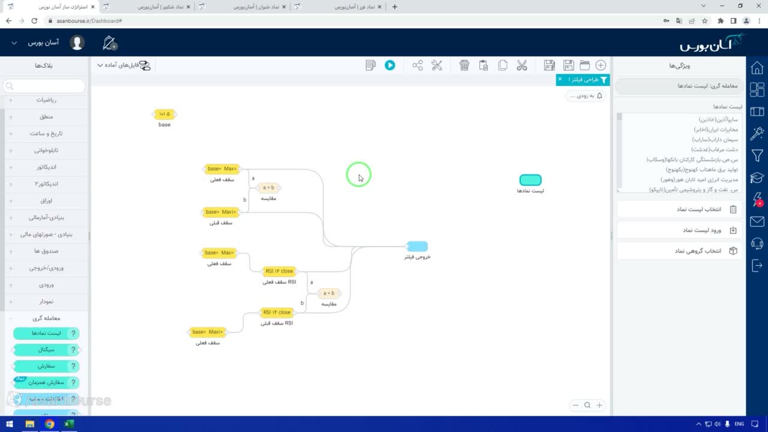Open the آسان بورس user account dropdown
Image resolution: width=768 pixels, height=432 pixels.
(36, 43)
